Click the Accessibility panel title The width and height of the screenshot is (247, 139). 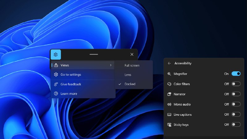click(183, 63)
